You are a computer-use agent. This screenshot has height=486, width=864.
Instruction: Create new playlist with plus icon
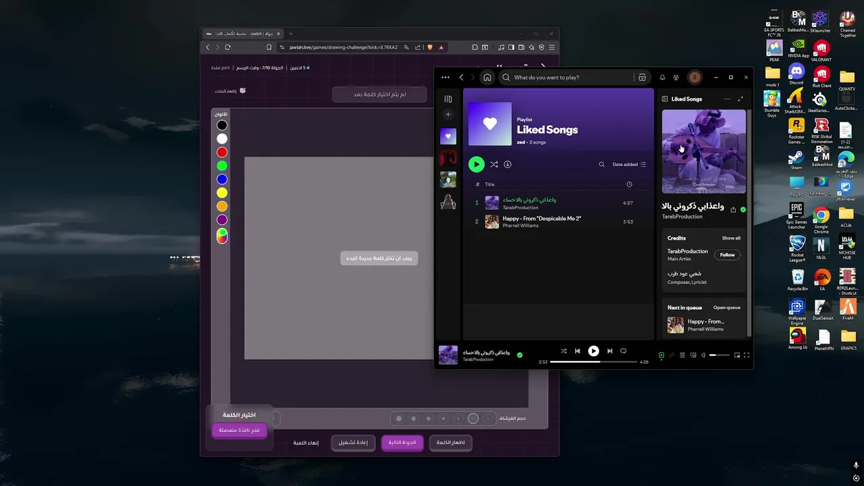[448, 115]
